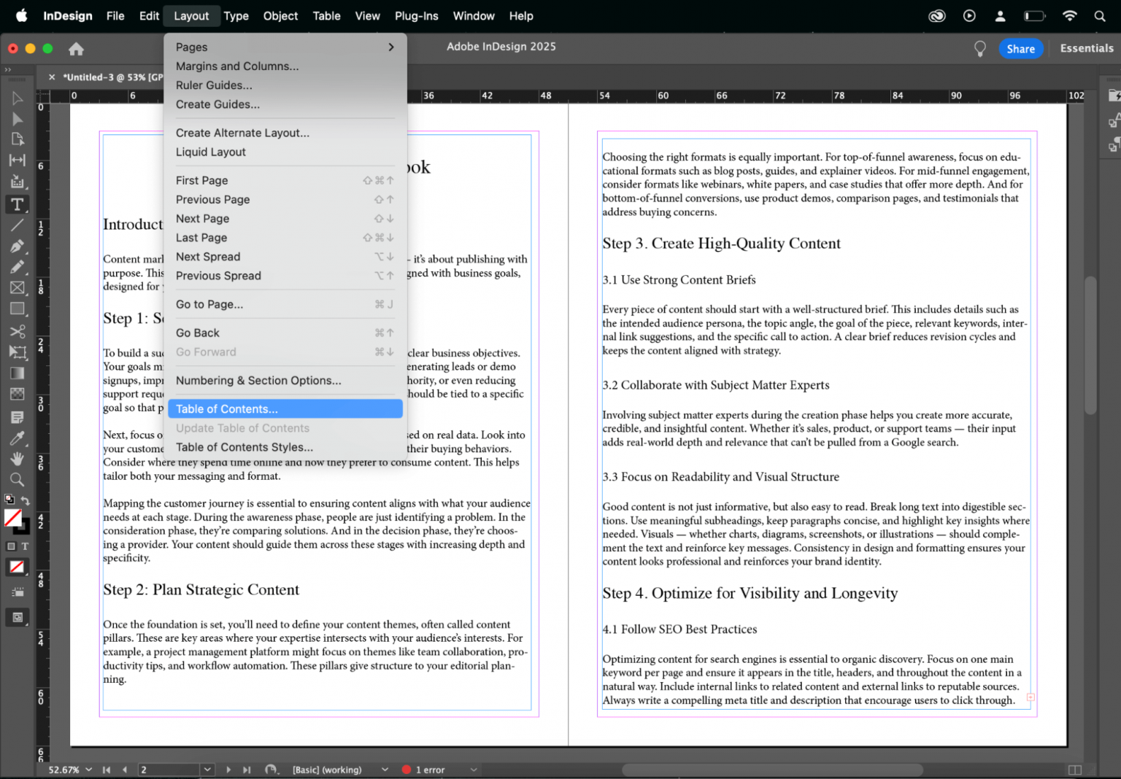Choose the Hand tool

point(17,459)
